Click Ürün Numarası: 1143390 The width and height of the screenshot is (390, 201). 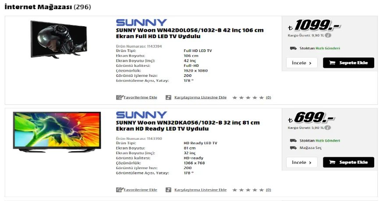pyautogui.click(x=139, y=139)
